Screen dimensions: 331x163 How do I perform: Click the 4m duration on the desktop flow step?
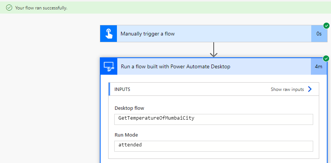click(318, 67)
